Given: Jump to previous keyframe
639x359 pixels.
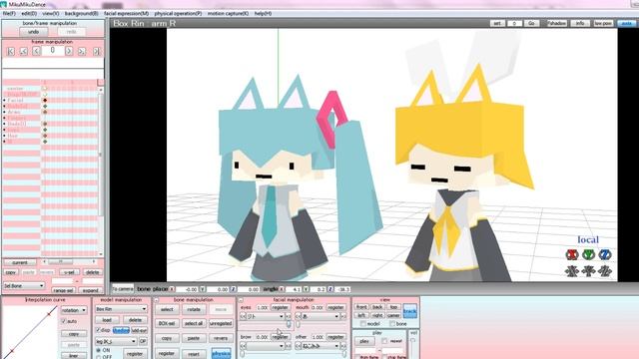Looking at the screenshot, I should tap(24, 51).
